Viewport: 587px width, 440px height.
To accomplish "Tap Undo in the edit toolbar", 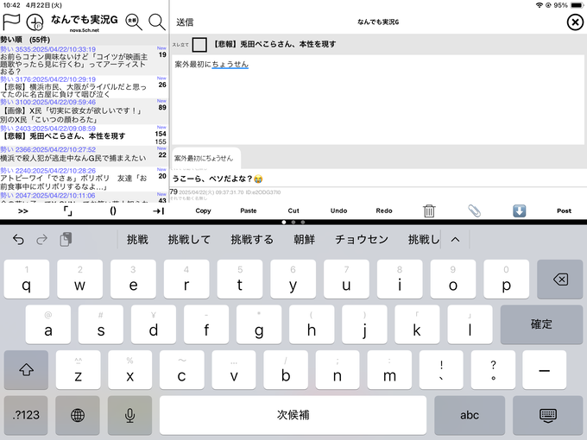I will coord(338,211).
